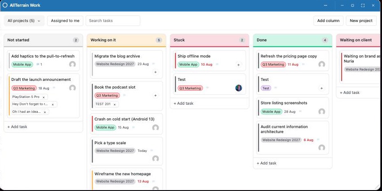Image resolution: width=382 pixels, height=191 pixels.
Task: Click Mobile App tag on Add haptics card
Action: click(22, 65)
